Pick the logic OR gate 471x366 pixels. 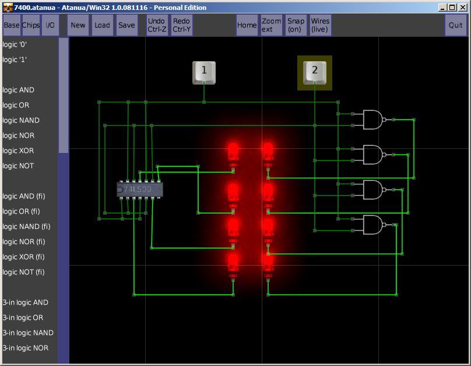pyautogui.click(x=16, y=105)
